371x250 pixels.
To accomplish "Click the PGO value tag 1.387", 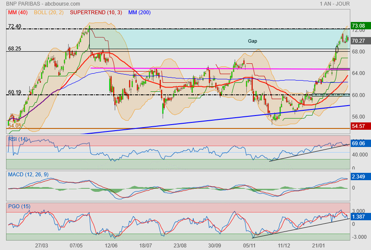I will (x=359, y=216).
